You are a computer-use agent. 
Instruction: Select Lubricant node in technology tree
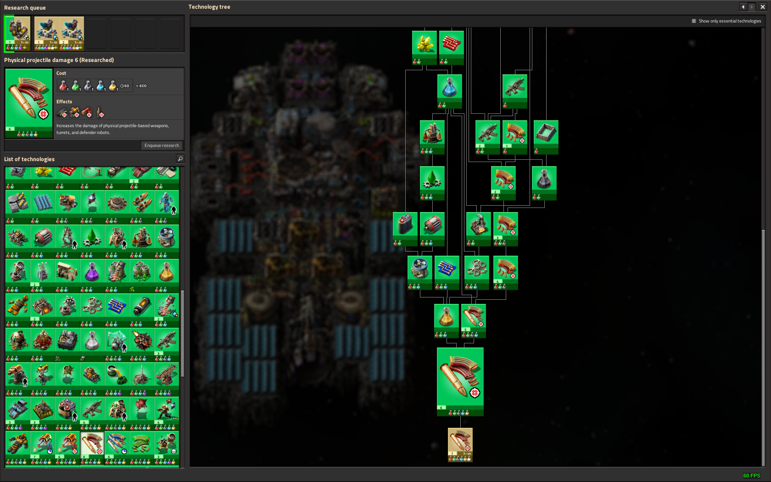[432, 183]
